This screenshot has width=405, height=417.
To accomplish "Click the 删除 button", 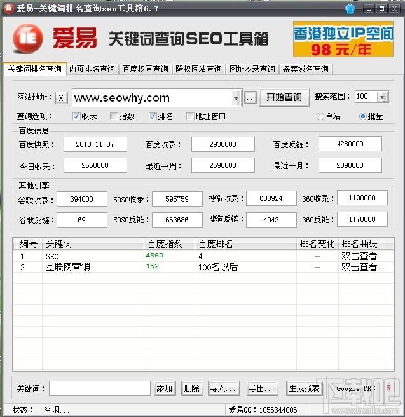I will tap(192, 388).
